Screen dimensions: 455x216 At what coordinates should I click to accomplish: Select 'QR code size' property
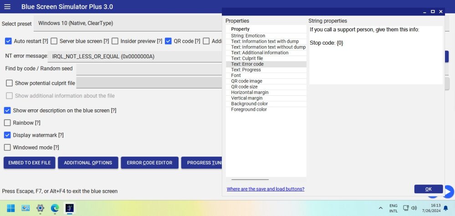click(266, 87)
